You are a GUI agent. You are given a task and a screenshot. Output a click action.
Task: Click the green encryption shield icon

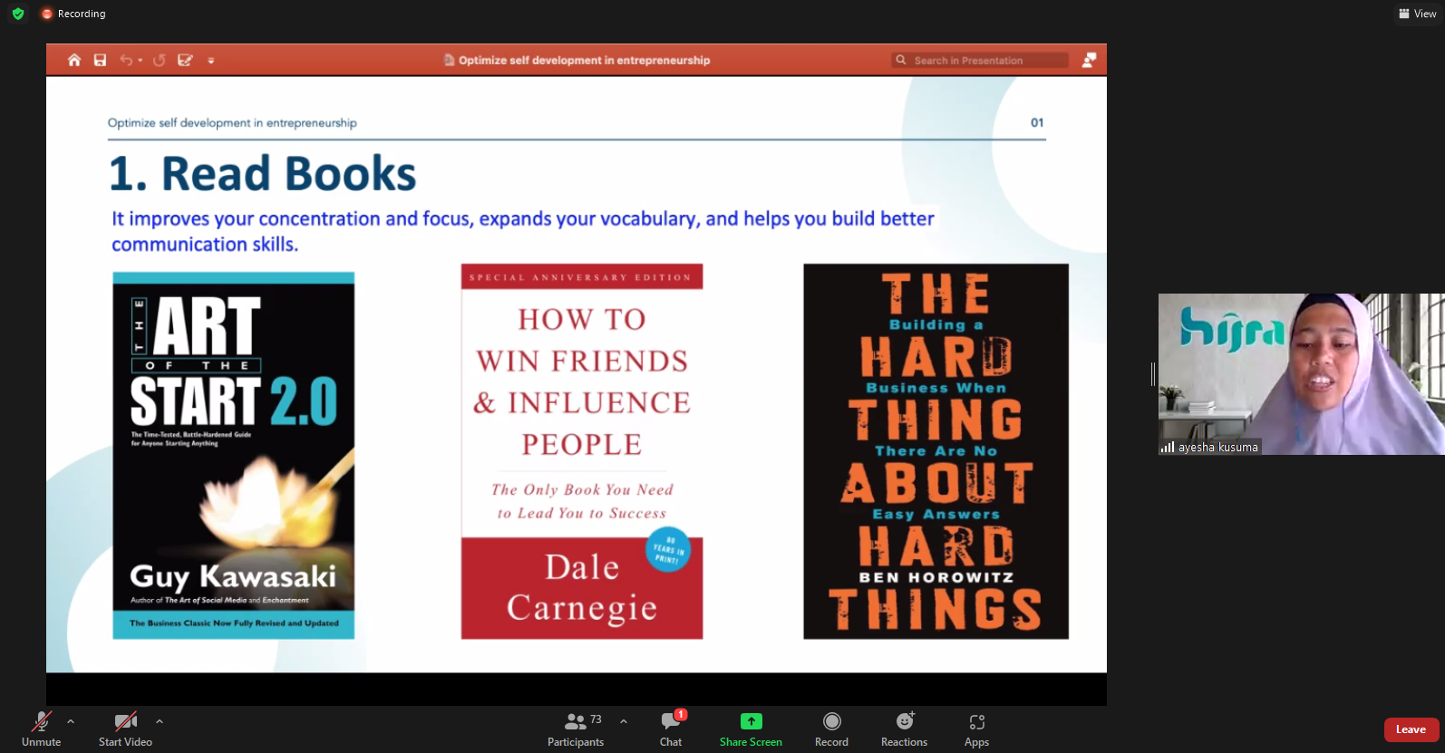coord(18,14)
